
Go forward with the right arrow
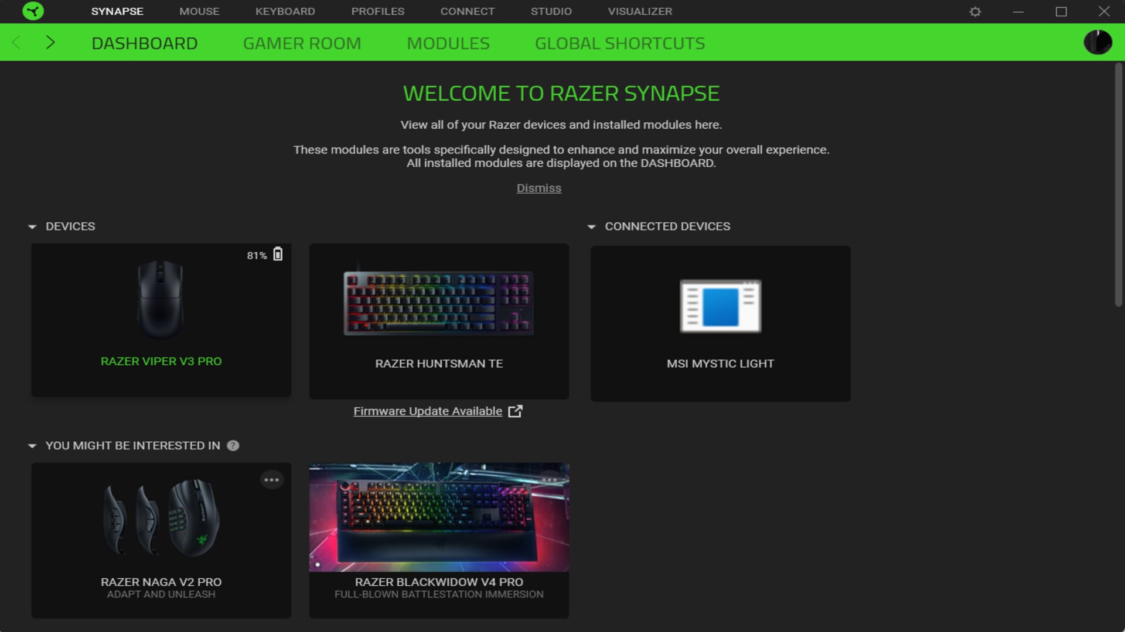[50, 42]
